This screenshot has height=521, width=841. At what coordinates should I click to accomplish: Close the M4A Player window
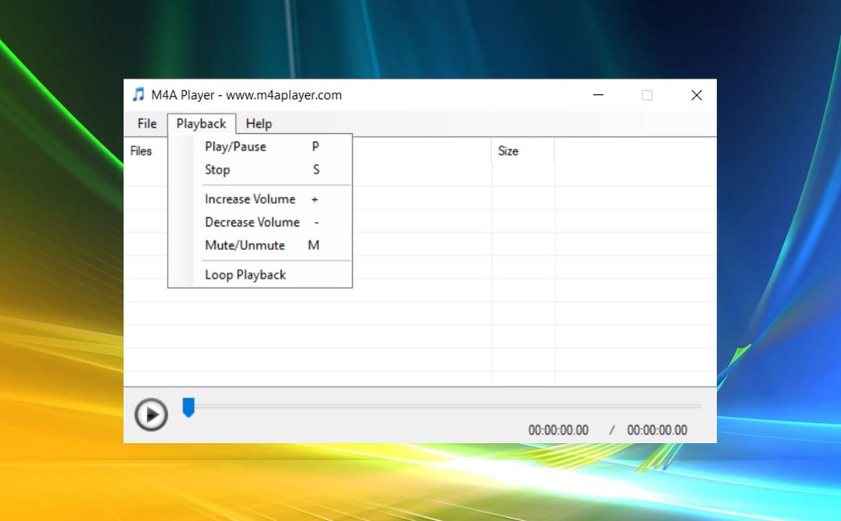pyautogui.click(x=696, y=95)
